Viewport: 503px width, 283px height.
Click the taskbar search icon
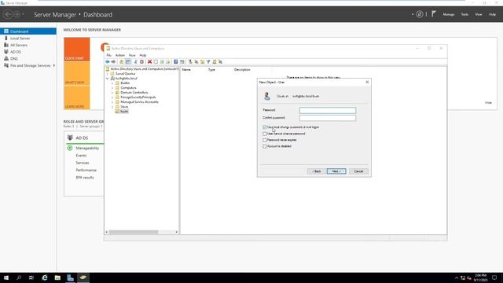(x=19, y=277)
